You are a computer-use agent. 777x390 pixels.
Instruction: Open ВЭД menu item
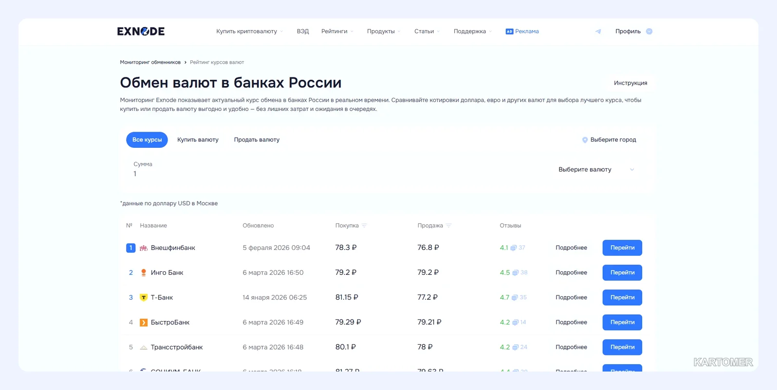pos(303,31)
